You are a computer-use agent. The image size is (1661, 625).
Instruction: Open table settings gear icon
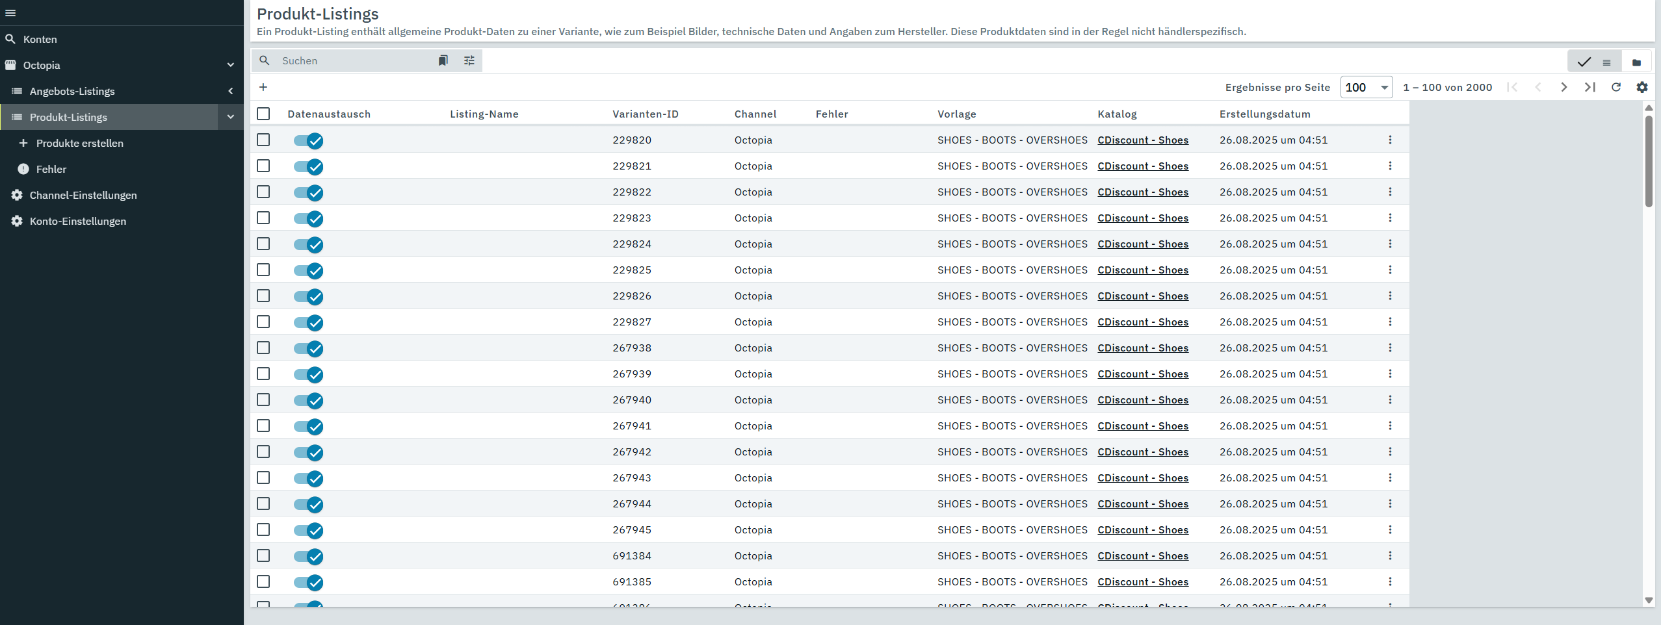[1642, 87]
